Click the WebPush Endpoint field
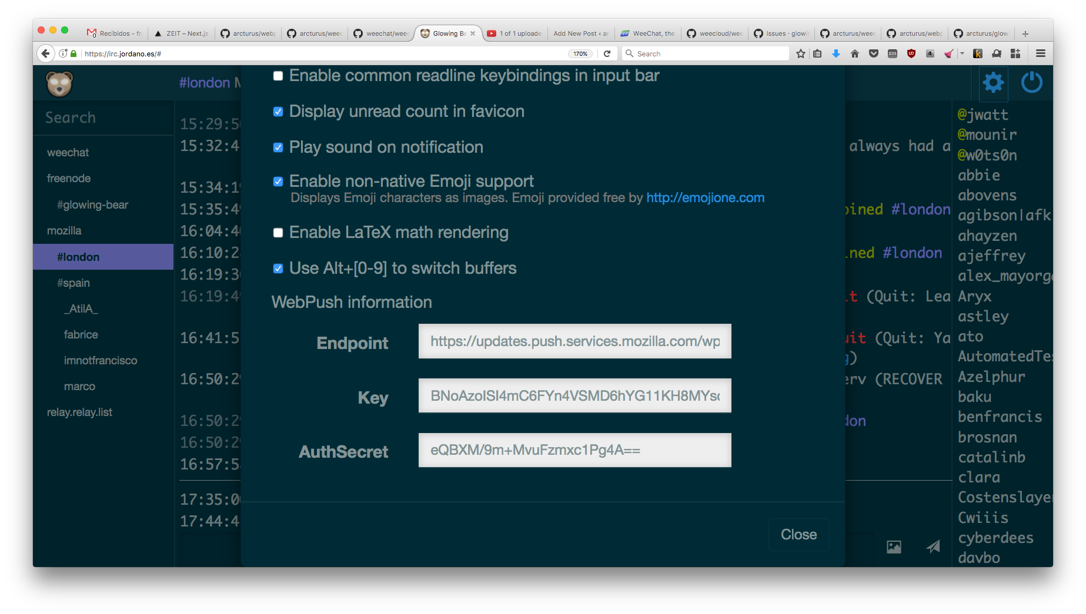The image size is (1086, 614). coord(574,341)
